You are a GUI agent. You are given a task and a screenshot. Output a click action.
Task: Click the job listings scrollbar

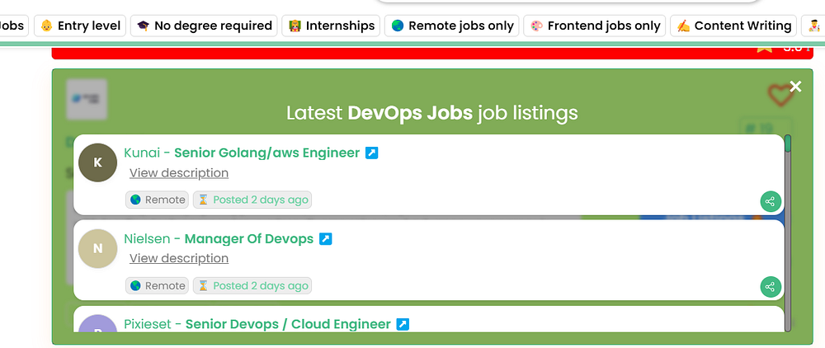(x=788, y=231)
